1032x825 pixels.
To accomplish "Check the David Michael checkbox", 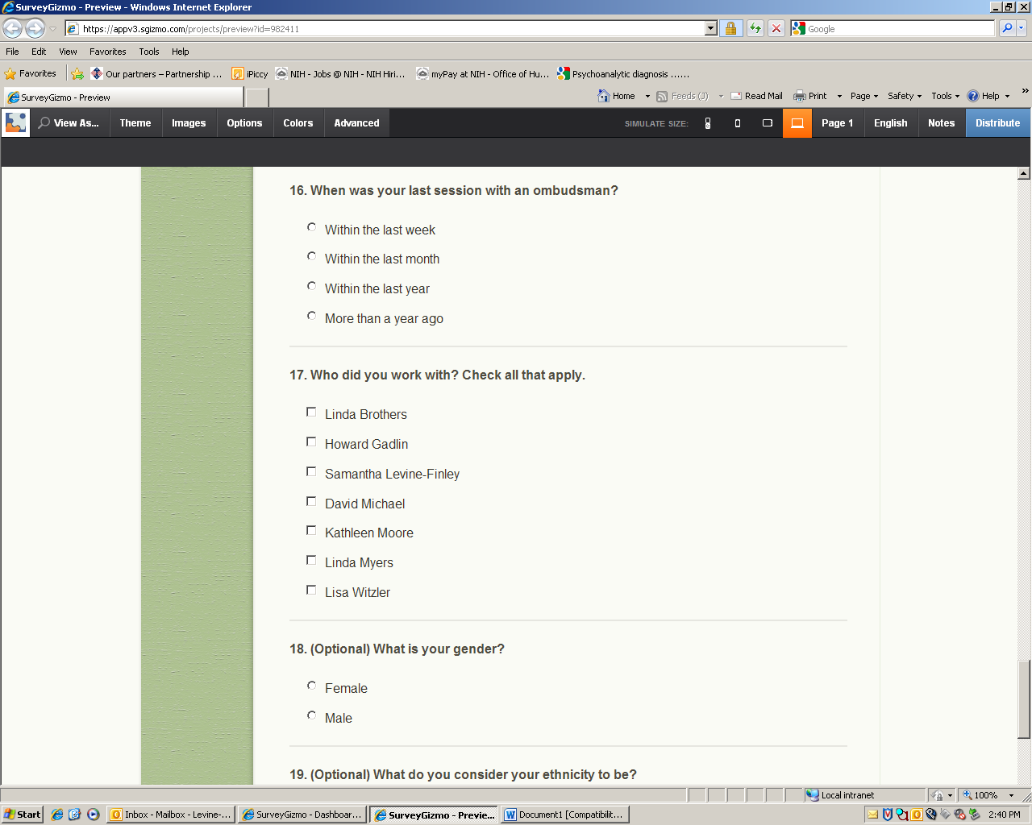I will tap(311, 501).
